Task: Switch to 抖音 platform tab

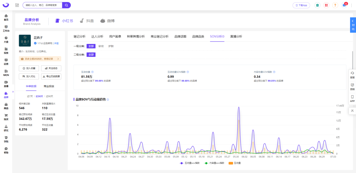Action: (x=87, y=21)
